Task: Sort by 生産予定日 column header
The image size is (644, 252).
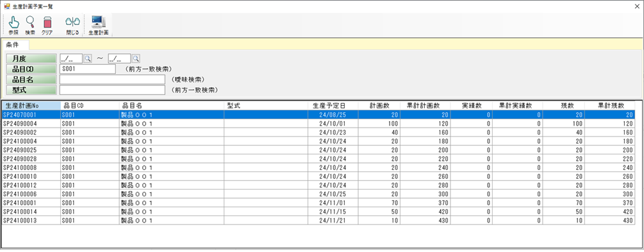Action: 333,106
